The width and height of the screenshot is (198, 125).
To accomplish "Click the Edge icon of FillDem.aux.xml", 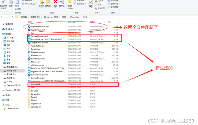I will 29,59.
